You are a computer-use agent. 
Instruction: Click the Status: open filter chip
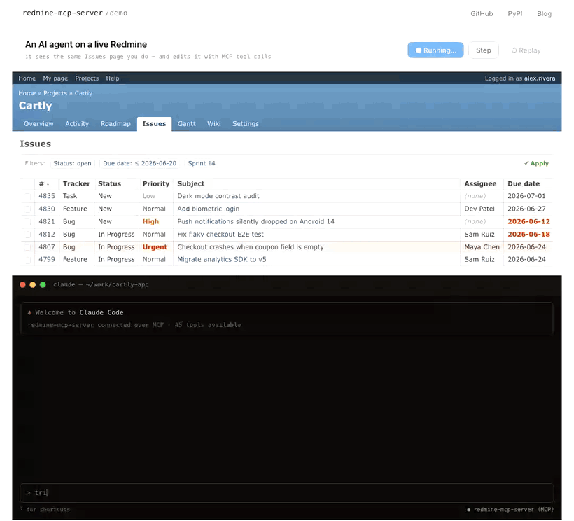pyautogui.click(x=73, y=163)
